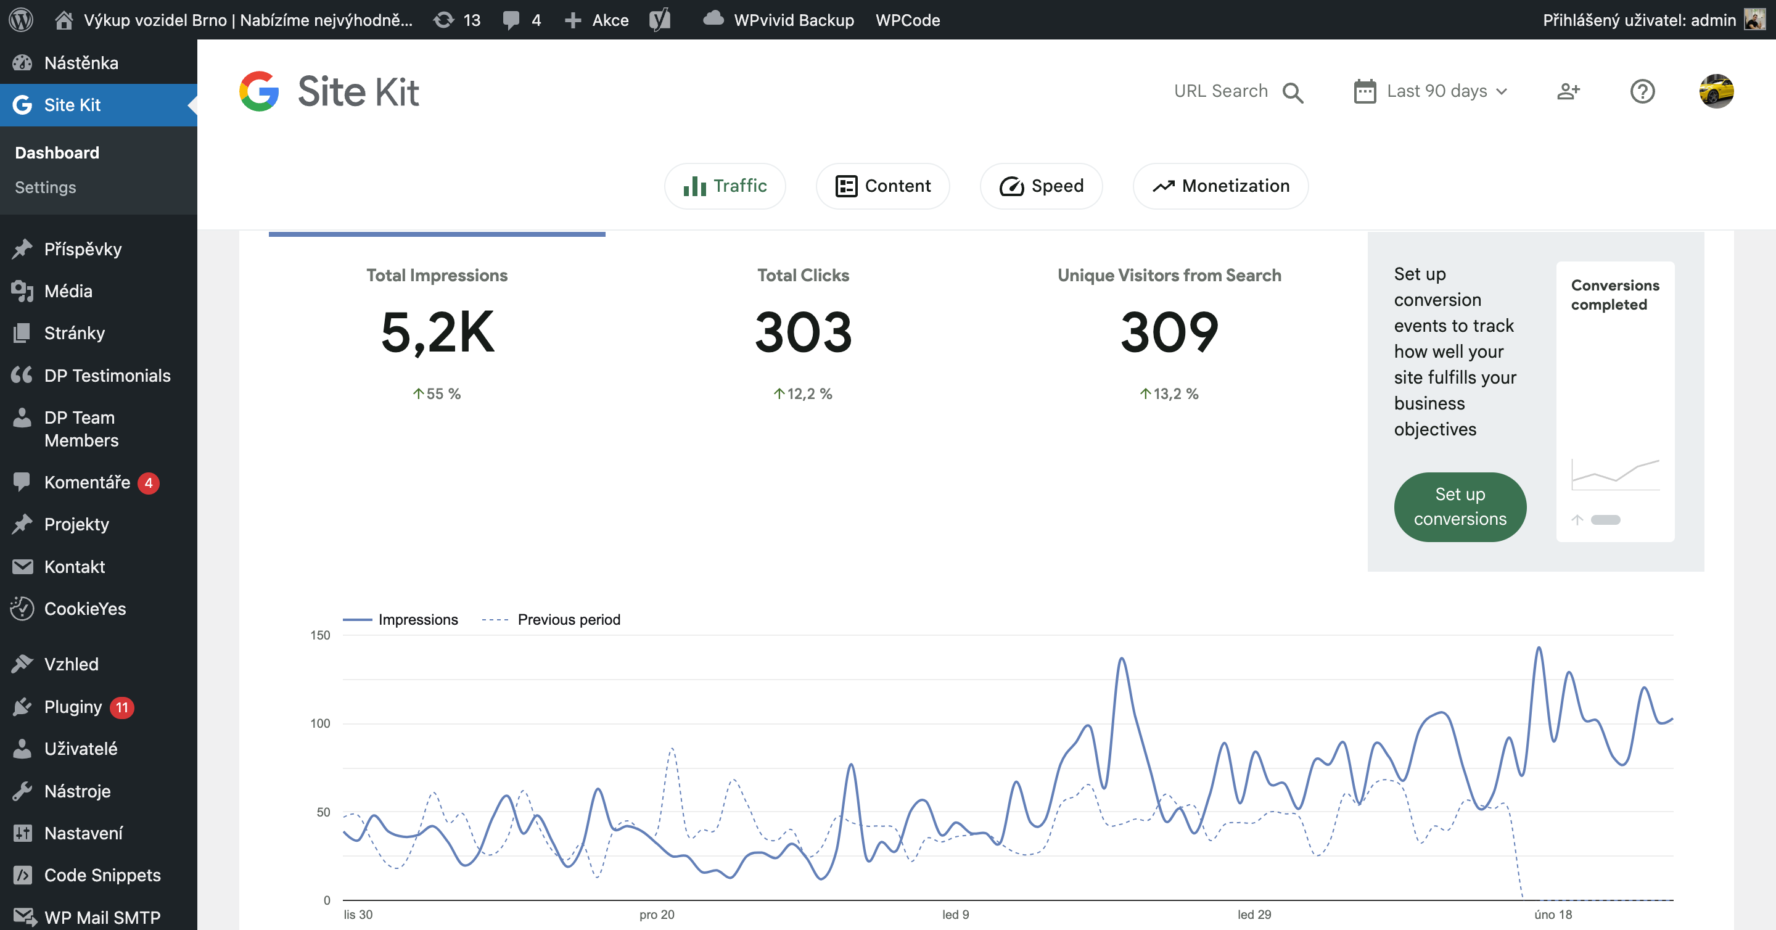1776x930 pixels.
Task: Open the Akce new content menu
Action: coord(597,19)
